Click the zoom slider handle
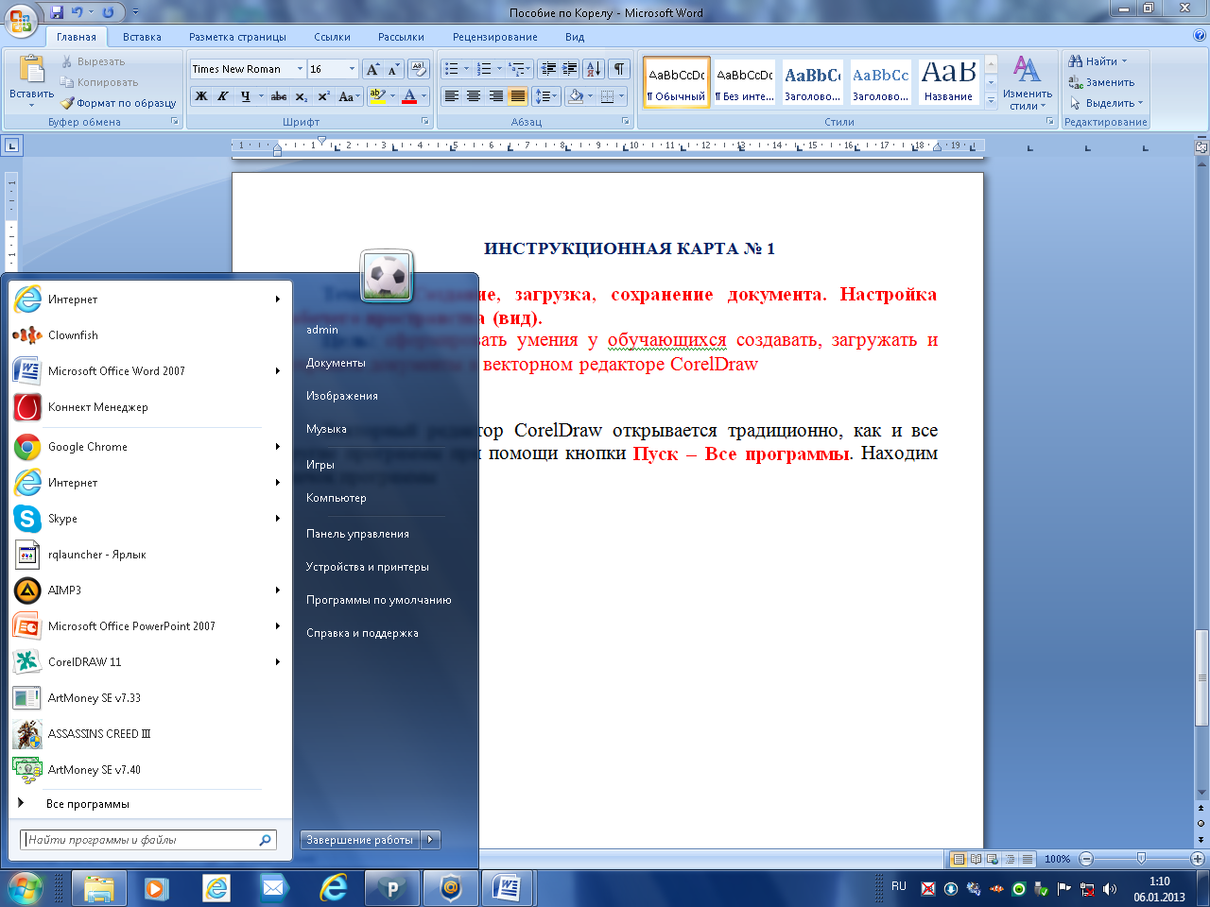1210x907 pixels. click(x=1141, y=859)
